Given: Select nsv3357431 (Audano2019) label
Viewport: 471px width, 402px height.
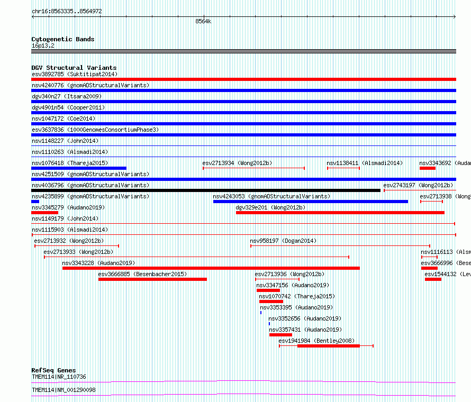Looking at the screenshot, I should click(305, 330).
